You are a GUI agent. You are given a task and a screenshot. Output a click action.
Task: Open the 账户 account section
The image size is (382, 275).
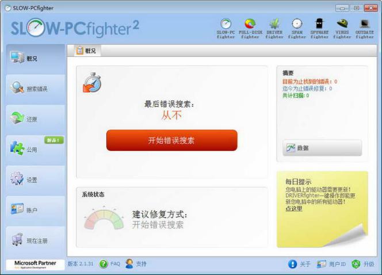pos(36,210)
